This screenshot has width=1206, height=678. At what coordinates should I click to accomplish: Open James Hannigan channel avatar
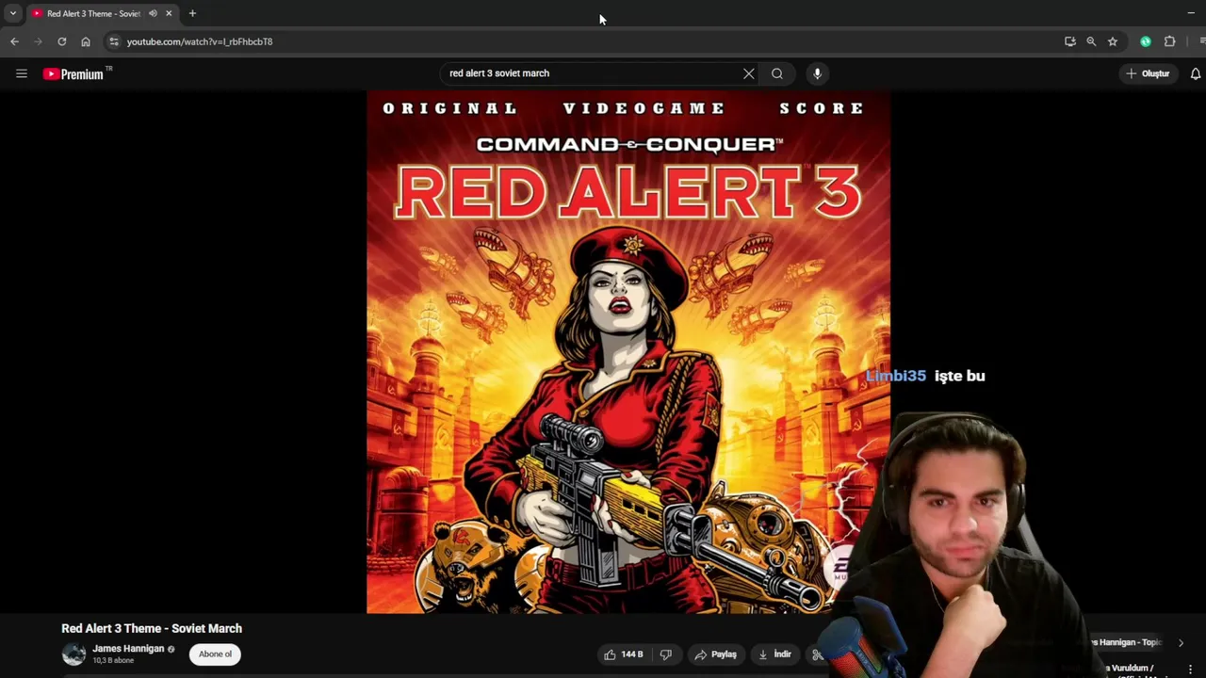[x=73, y=654]
